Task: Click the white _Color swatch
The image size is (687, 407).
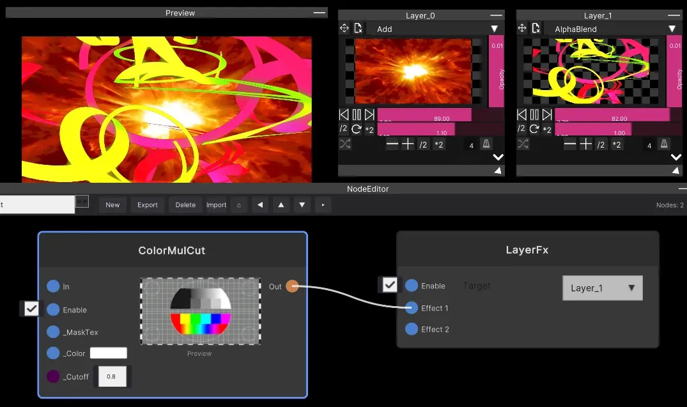Action: pyautogui.click(x=109, y=353)
